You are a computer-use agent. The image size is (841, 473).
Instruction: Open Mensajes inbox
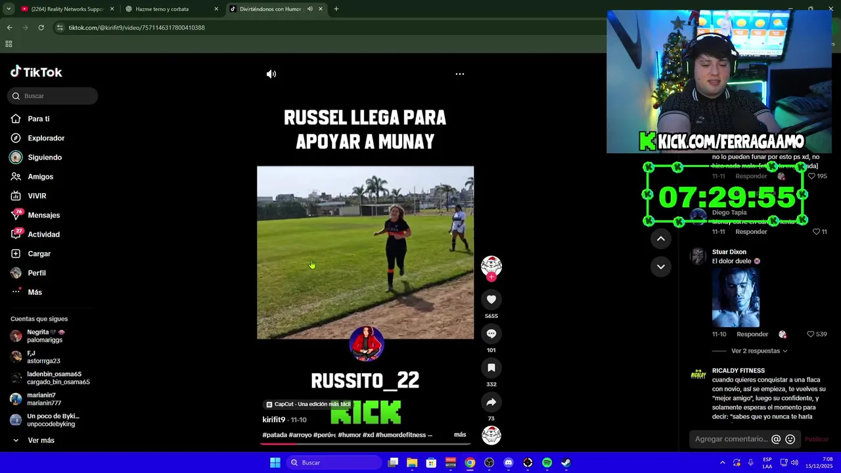(x=43, y=215)
